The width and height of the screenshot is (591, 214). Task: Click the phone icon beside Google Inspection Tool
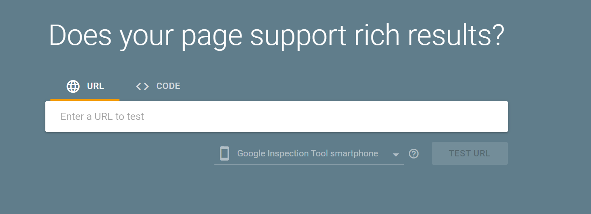pos(225,153)
